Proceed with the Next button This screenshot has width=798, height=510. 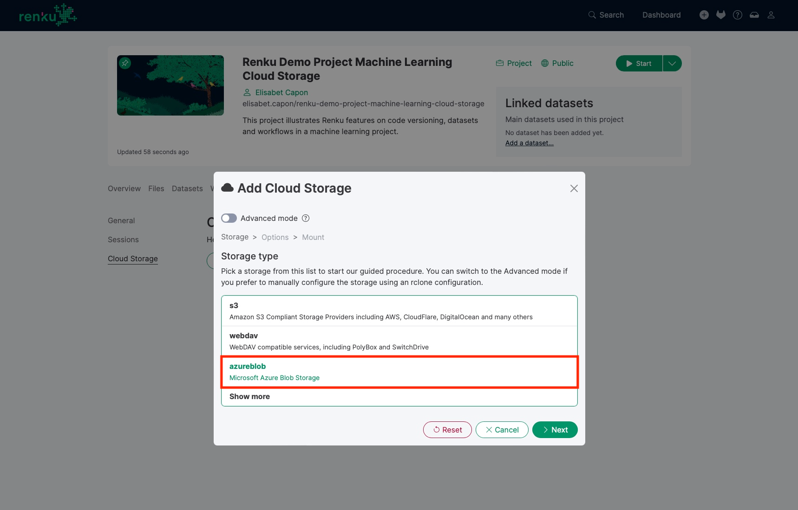[x=555, y=430]
